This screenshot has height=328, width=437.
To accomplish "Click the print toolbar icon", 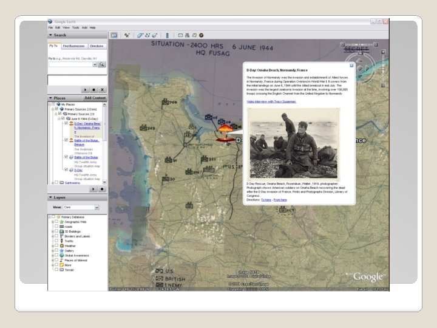I will pos(188,35).
